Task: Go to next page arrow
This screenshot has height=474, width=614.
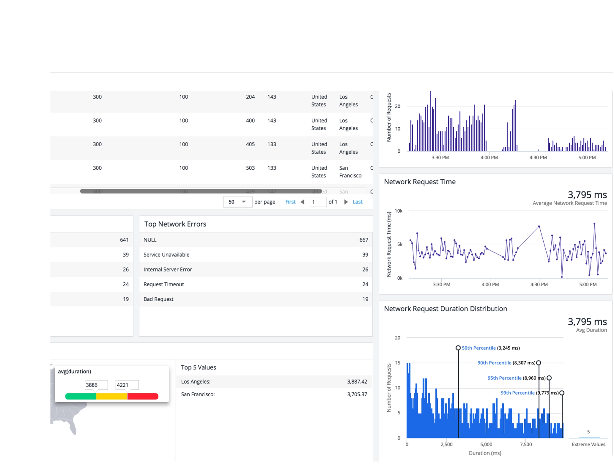Action: click(346, 202)
